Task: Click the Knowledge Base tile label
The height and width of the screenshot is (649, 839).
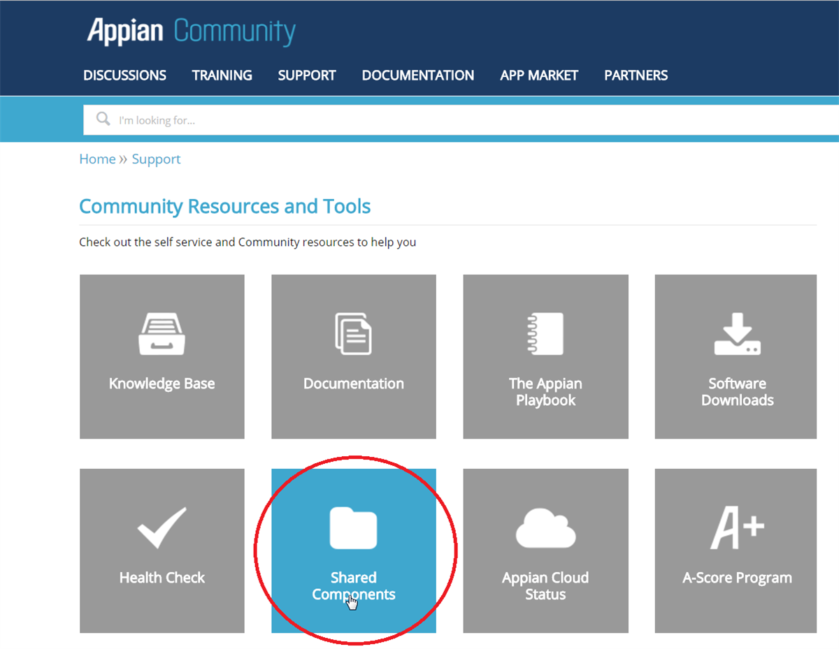Action: 162,384
